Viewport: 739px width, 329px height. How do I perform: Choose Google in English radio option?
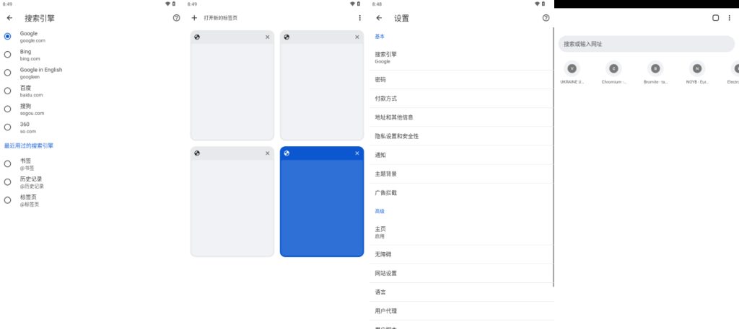point(7,73)
